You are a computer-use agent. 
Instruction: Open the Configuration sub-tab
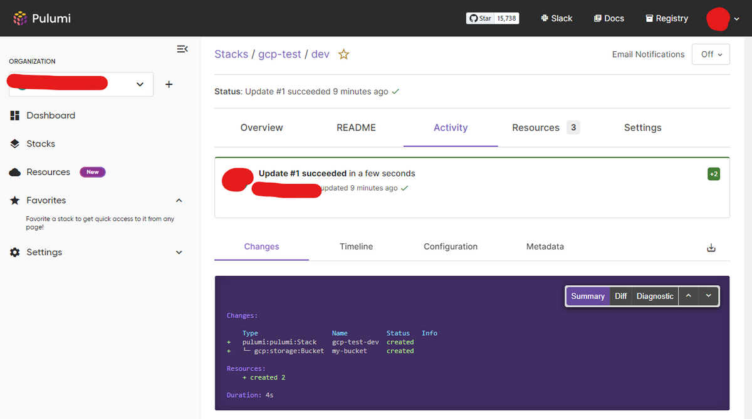(x=451, y=246)
